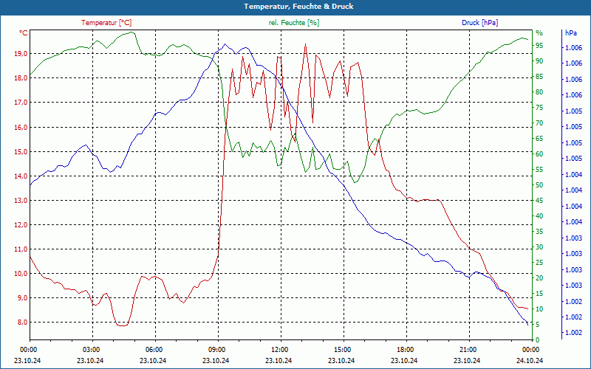Click the °C unit label on temperature axis
The height and width of the screenshot is (369, 591).
tap(24, 33)
